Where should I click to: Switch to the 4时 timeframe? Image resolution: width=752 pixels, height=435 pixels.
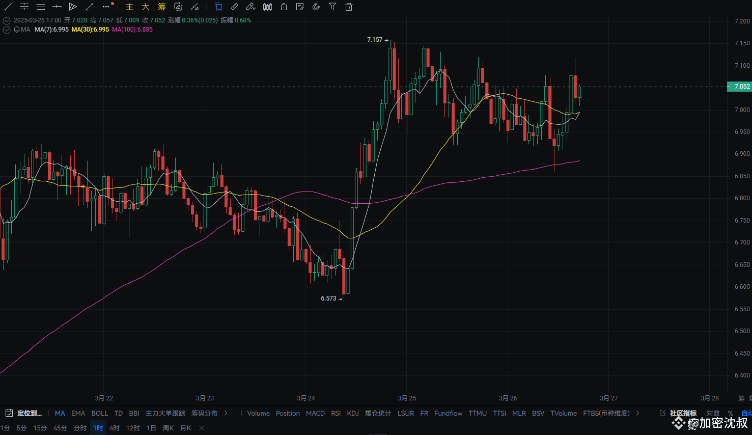tap(115, 428)
